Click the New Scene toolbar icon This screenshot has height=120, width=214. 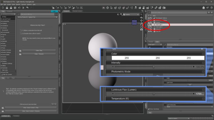[x=3, y=8]
